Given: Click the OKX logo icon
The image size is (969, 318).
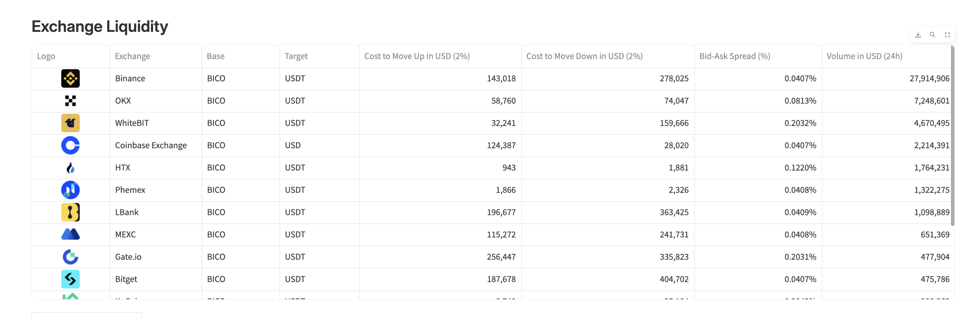Looking at the screenshot, I should pyautogui.click(x=70, y=101).
